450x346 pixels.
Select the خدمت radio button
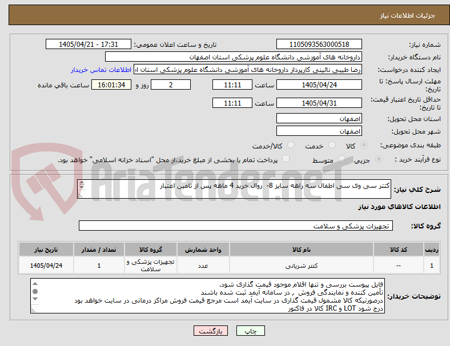332,145
